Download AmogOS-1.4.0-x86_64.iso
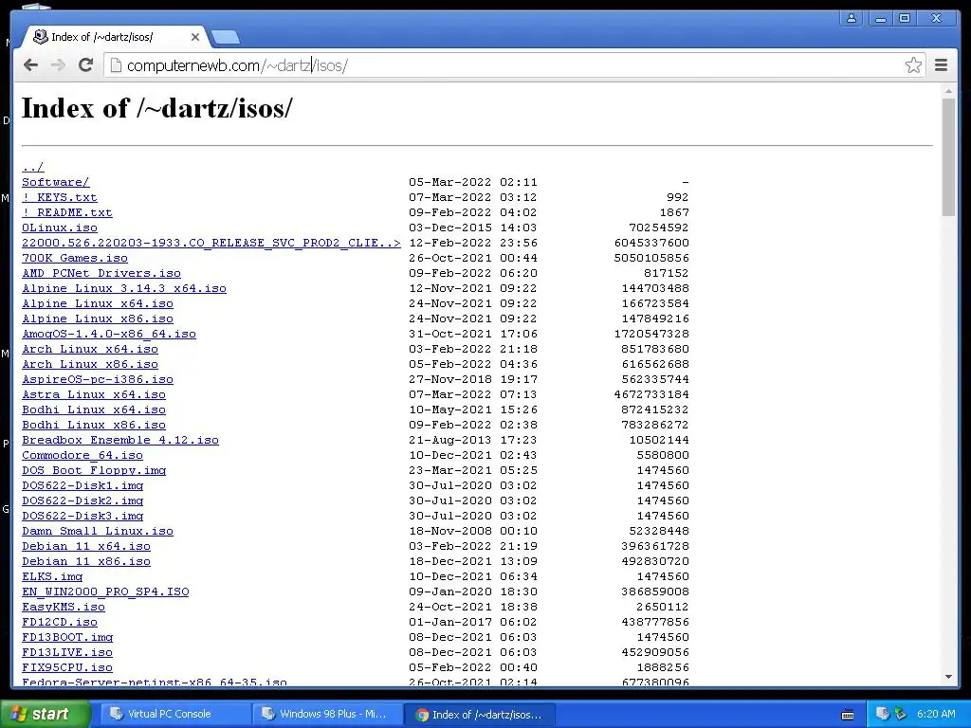Image resolution: width=971 pixels, height=728 pixels. click(109, 334)
